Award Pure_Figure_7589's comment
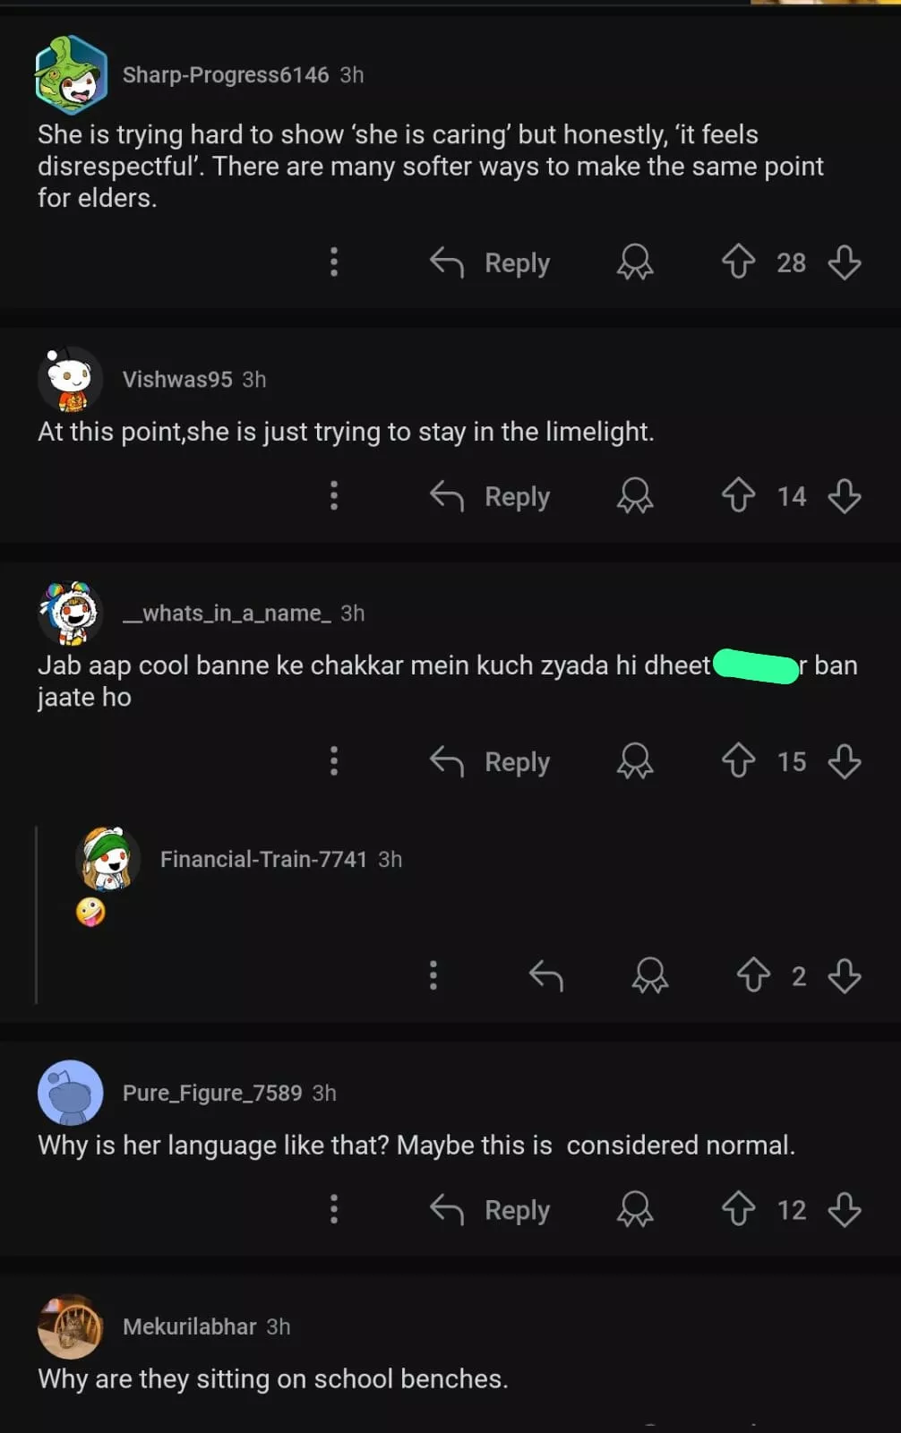The image size is (901, 1433). point(635,1210)
